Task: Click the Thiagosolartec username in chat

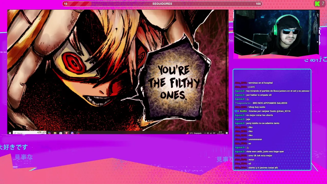Action: tap(243, 103)
